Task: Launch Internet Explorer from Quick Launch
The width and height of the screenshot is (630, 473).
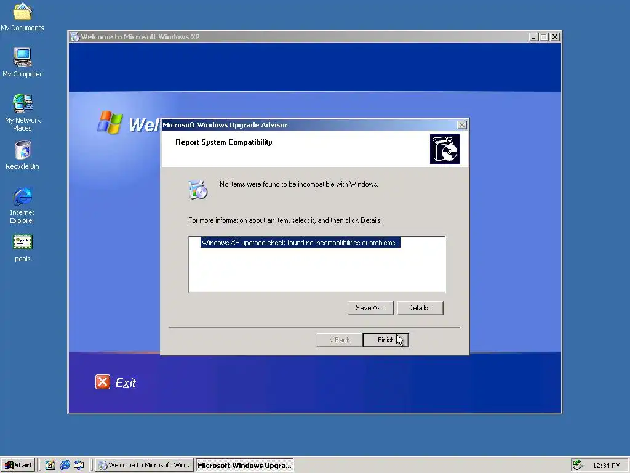Action: coord(65,466)
